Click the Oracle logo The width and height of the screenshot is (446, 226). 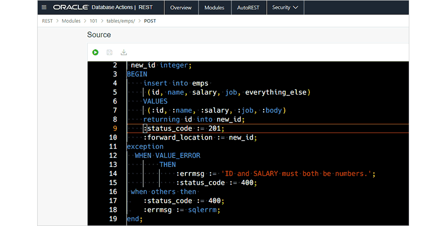click(x=71, y=8)
